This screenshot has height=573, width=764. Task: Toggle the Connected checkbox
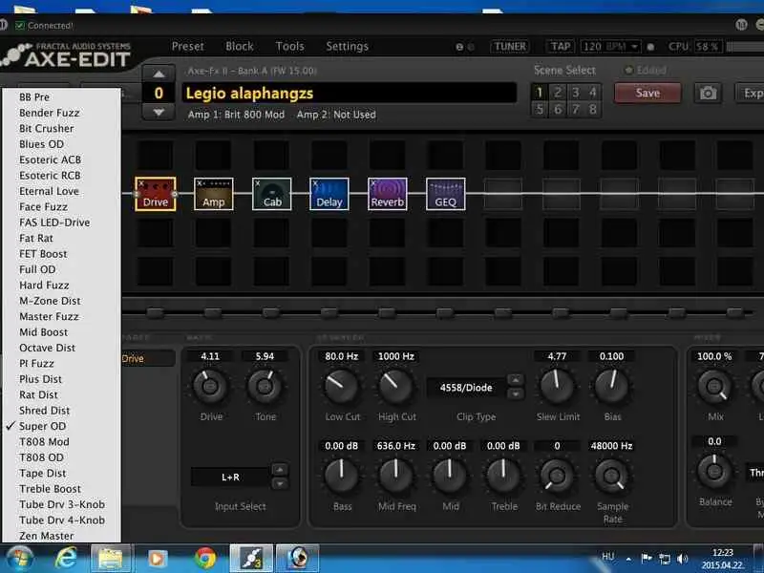(20, 26)
